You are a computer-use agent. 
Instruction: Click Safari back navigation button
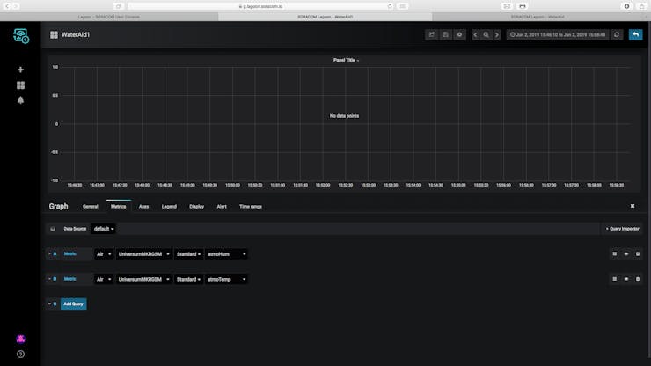click(x=7, y=6)
